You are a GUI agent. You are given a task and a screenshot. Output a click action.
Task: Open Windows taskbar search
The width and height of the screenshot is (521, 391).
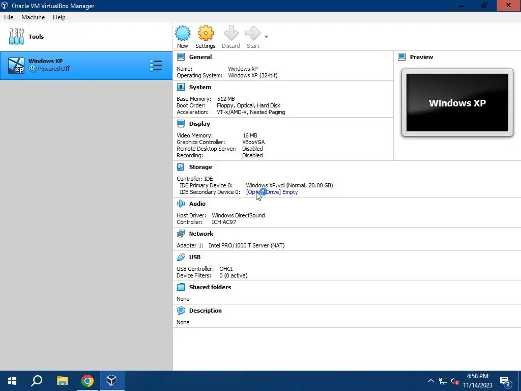point(37,381)
